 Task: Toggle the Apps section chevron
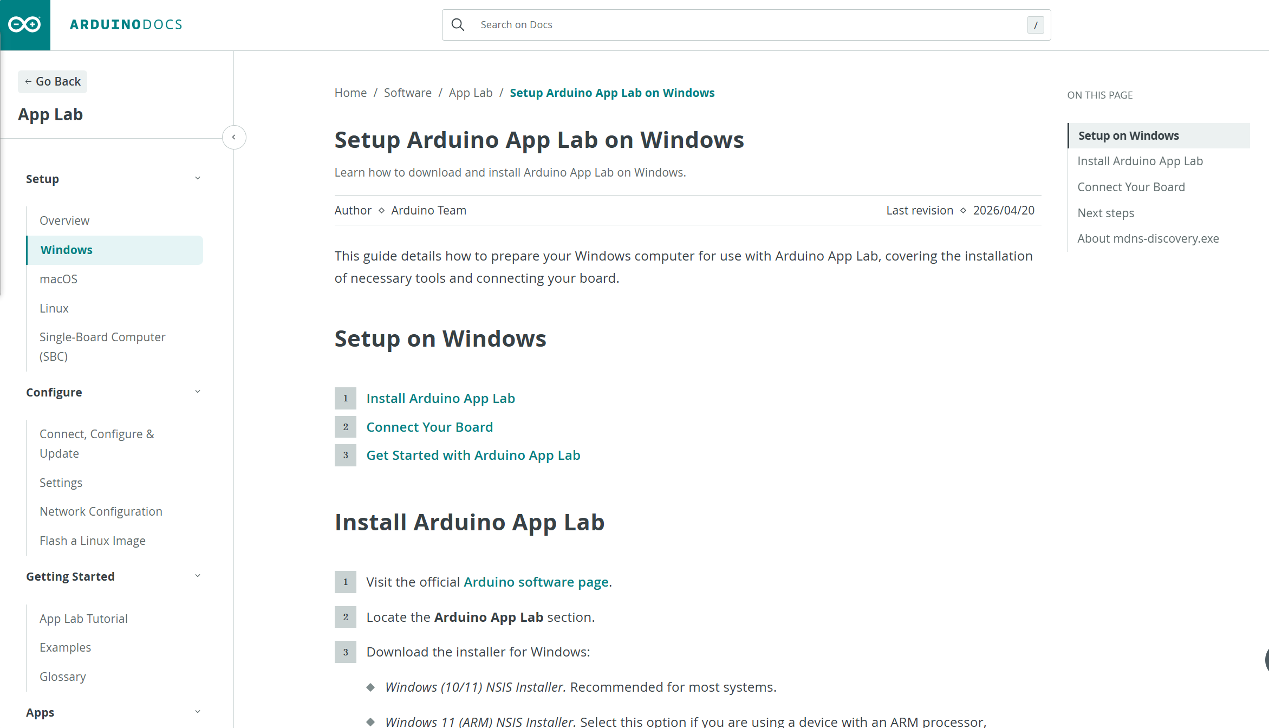198,712
